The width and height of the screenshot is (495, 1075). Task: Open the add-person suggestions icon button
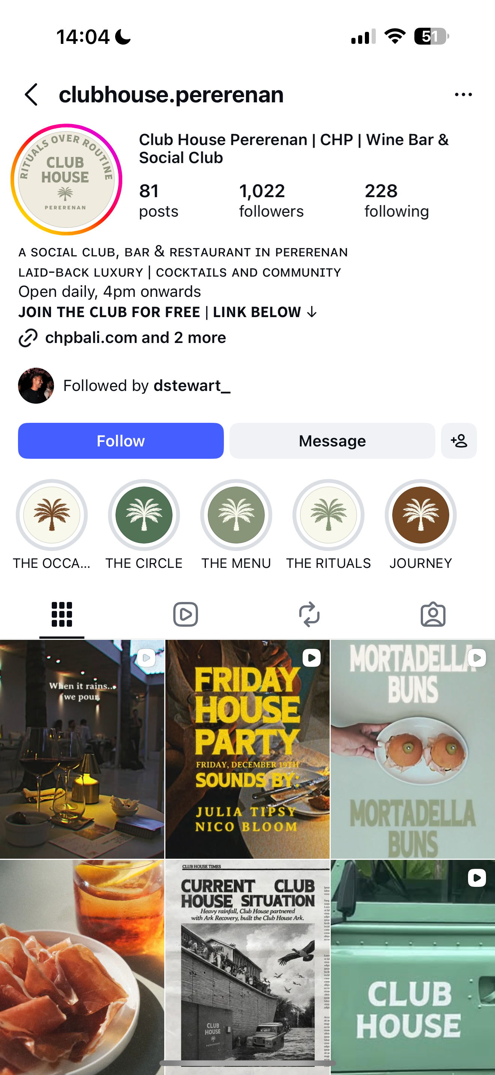coord(459,441)
